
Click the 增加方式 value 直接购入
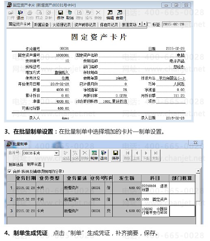pos(62,73)
